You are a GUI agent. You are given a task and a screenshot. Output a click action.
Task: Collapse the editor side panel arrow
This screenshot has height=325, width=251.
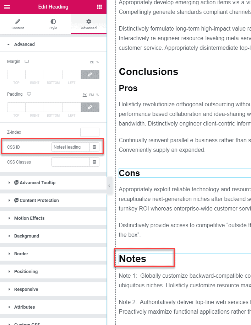109,186
